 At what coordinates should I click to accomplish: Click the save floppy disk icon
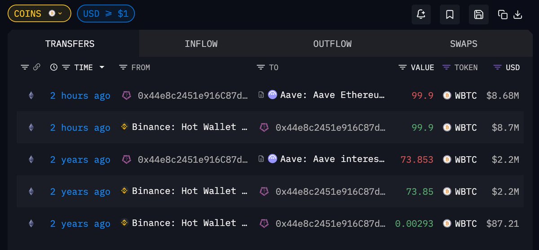coord(478,14)
